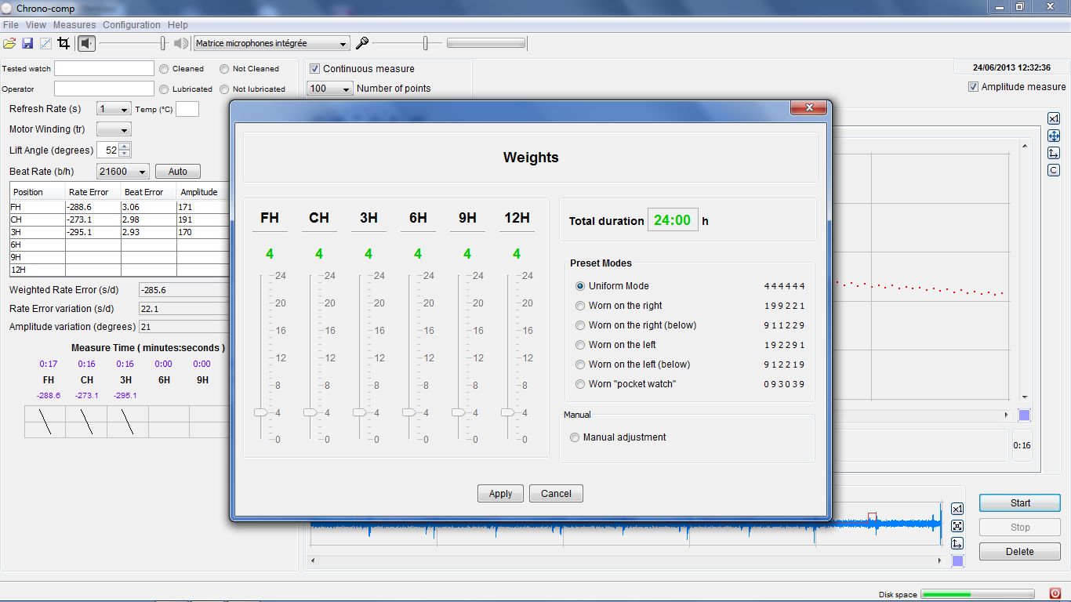
Task: Open the Configuration menu
Action: click(x=132, y=25)
